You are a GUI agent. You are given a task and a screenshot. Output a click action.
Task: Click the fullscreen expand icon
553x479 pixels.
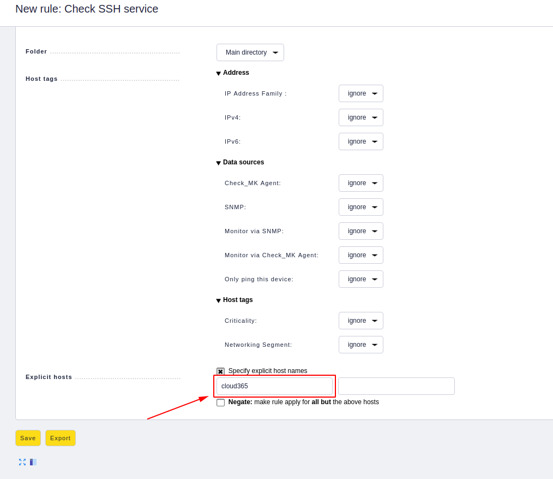pyautogui.click(x=22, y=462)
